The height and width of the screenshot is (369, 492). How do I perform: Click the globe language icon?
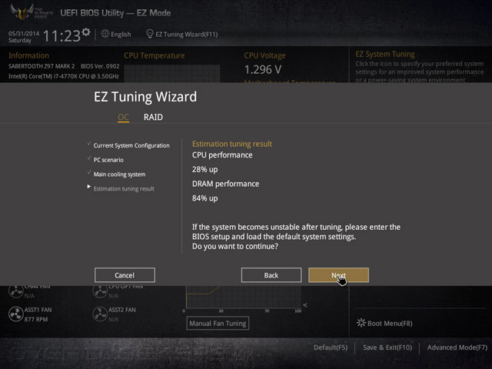coord(105,34)
